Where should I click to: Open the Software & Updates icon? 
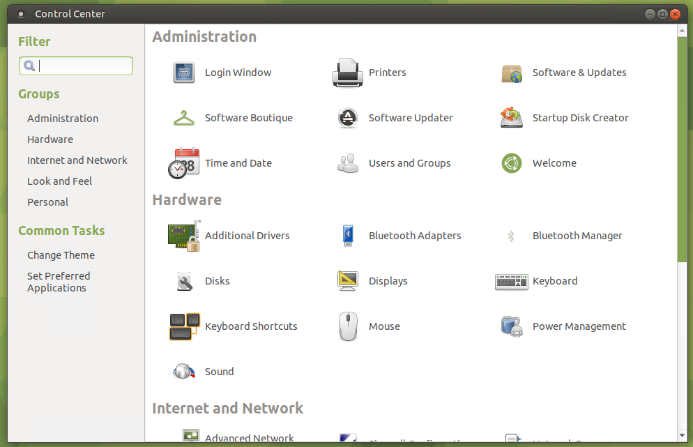[512, 73]
